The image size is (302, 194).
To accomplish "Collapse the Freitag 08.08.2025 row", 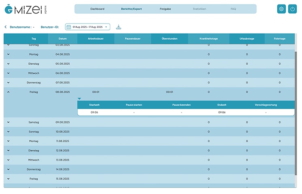I will [9, 92].
